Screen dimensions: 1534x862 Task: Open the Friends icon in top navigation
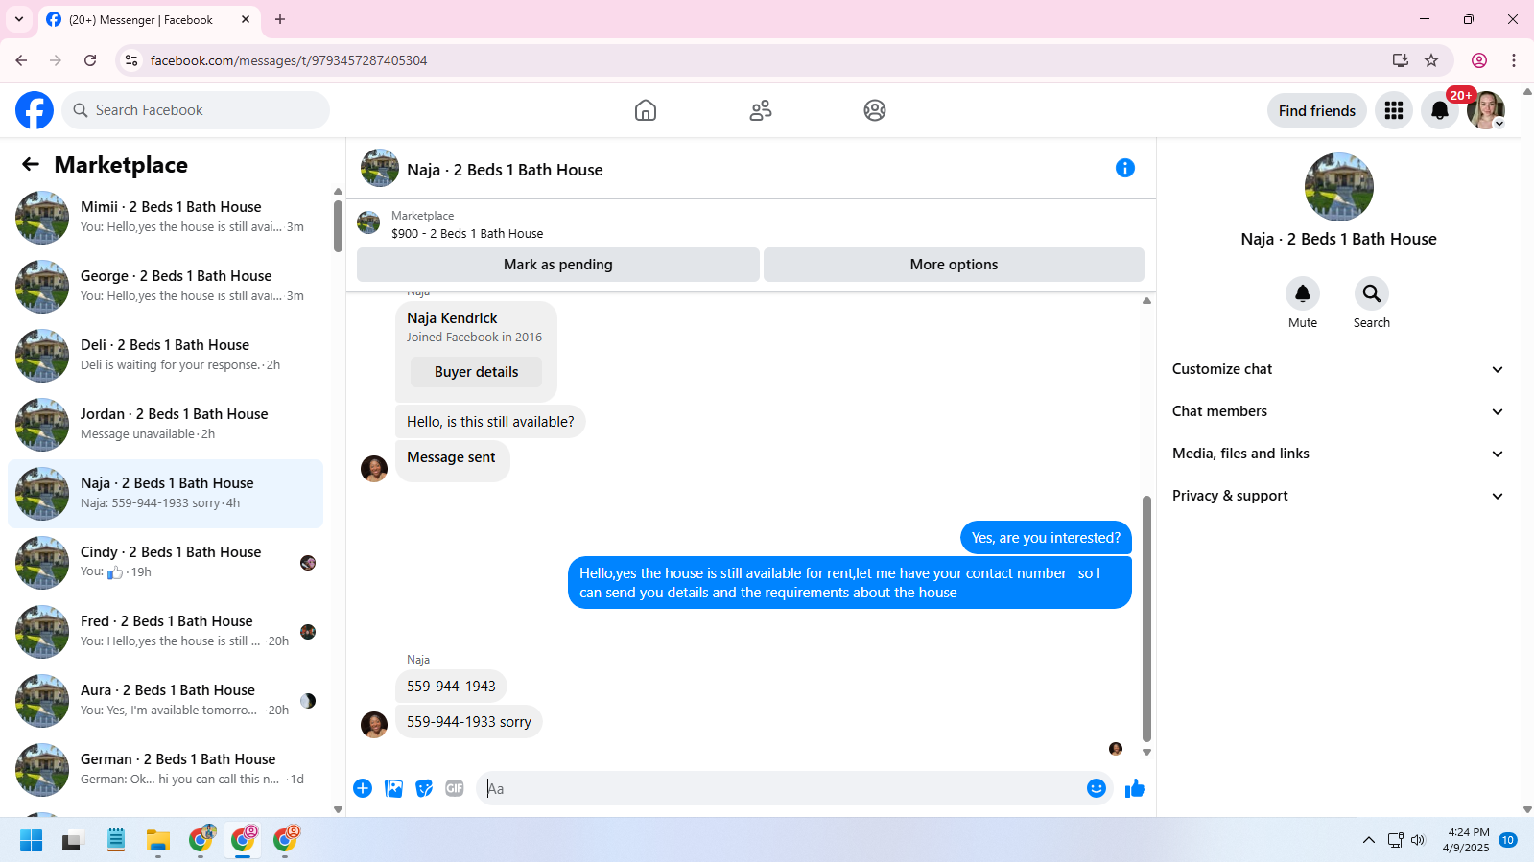[761, 110]
